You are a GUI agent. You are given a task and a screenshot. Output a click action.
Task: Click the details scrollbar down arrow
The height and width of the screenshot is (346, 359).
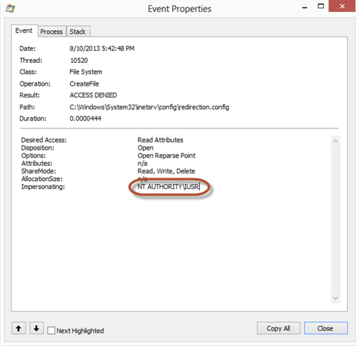pos(335,298)
